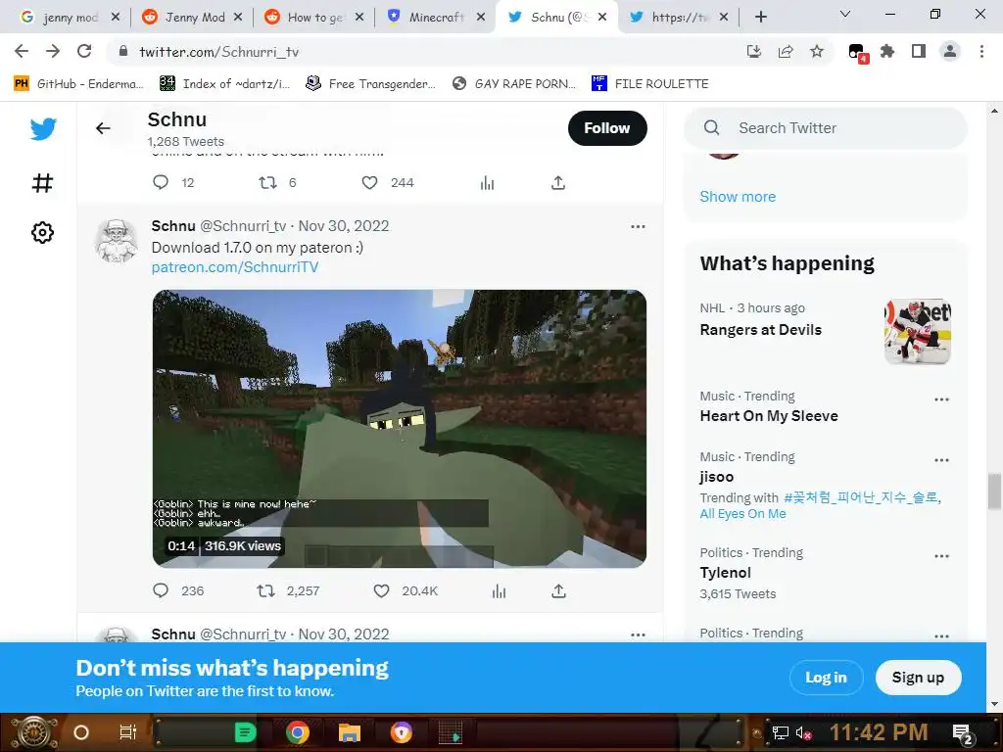Share the tweet with 244 likes
The image size is (1003, 752).
558,183
